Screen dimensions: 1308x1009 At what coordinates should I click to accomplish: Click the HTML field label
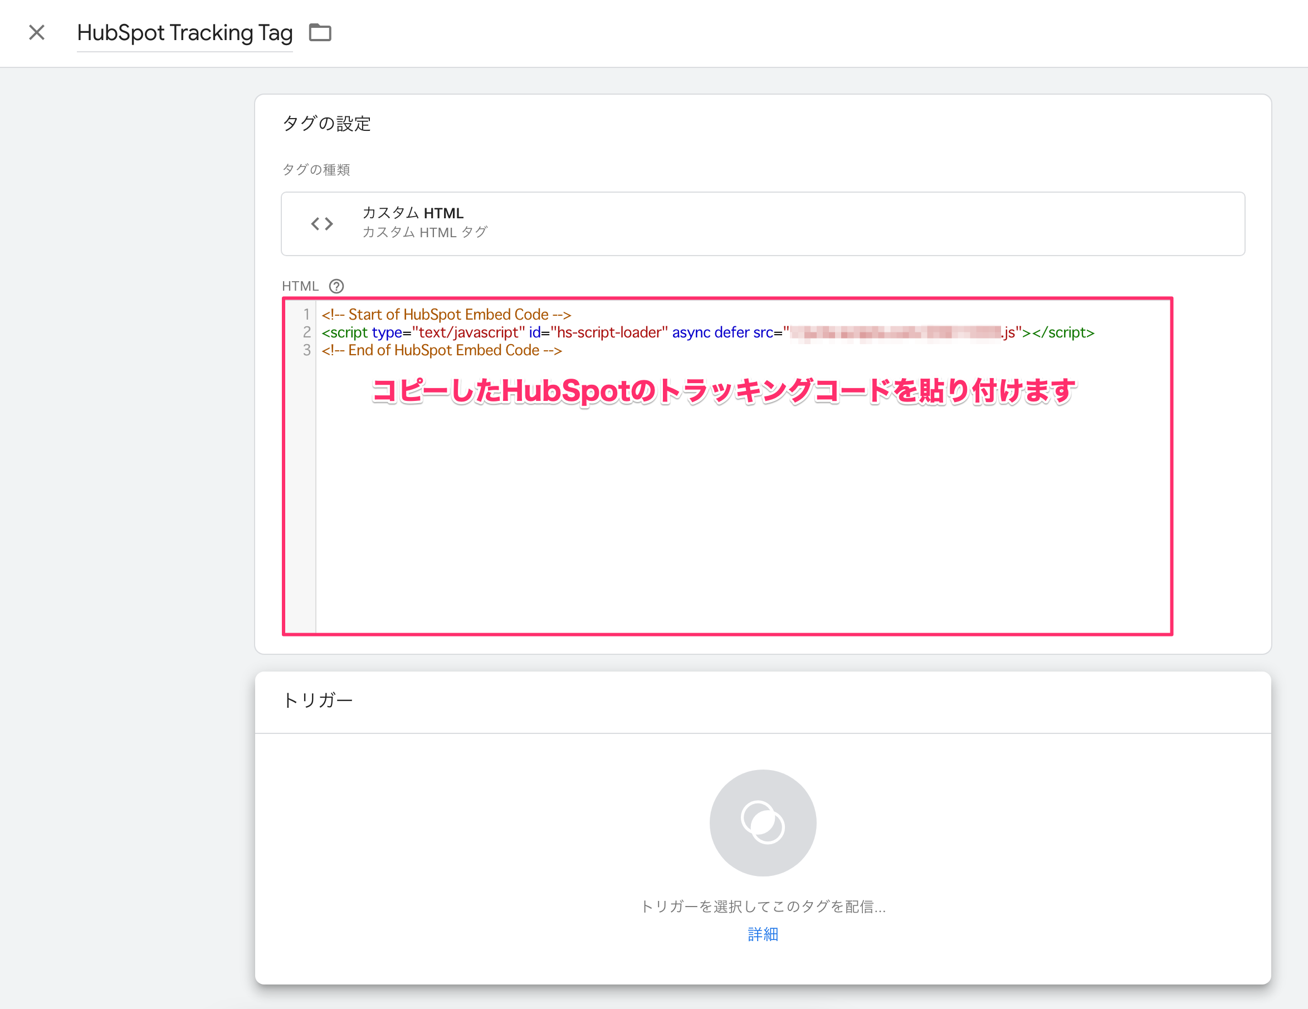(x=300, y=286)
